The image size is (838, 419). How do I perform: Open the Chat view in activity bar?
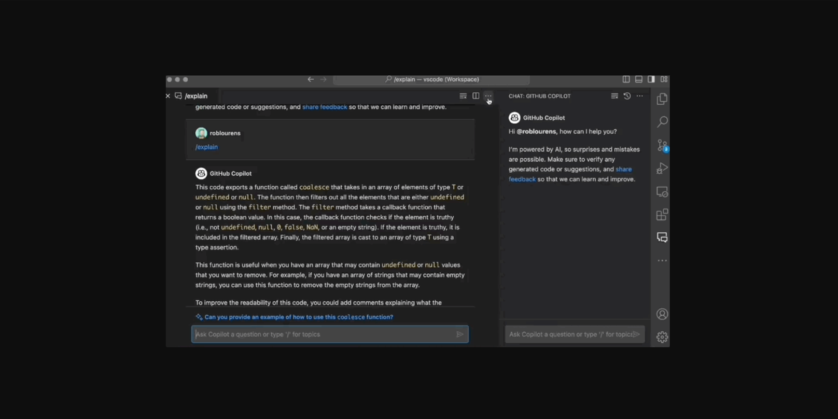[662, 238]
